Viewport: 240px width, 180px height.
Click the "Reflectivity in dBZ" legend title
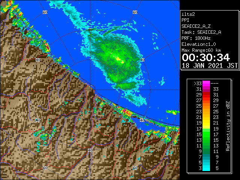point(228,126)
